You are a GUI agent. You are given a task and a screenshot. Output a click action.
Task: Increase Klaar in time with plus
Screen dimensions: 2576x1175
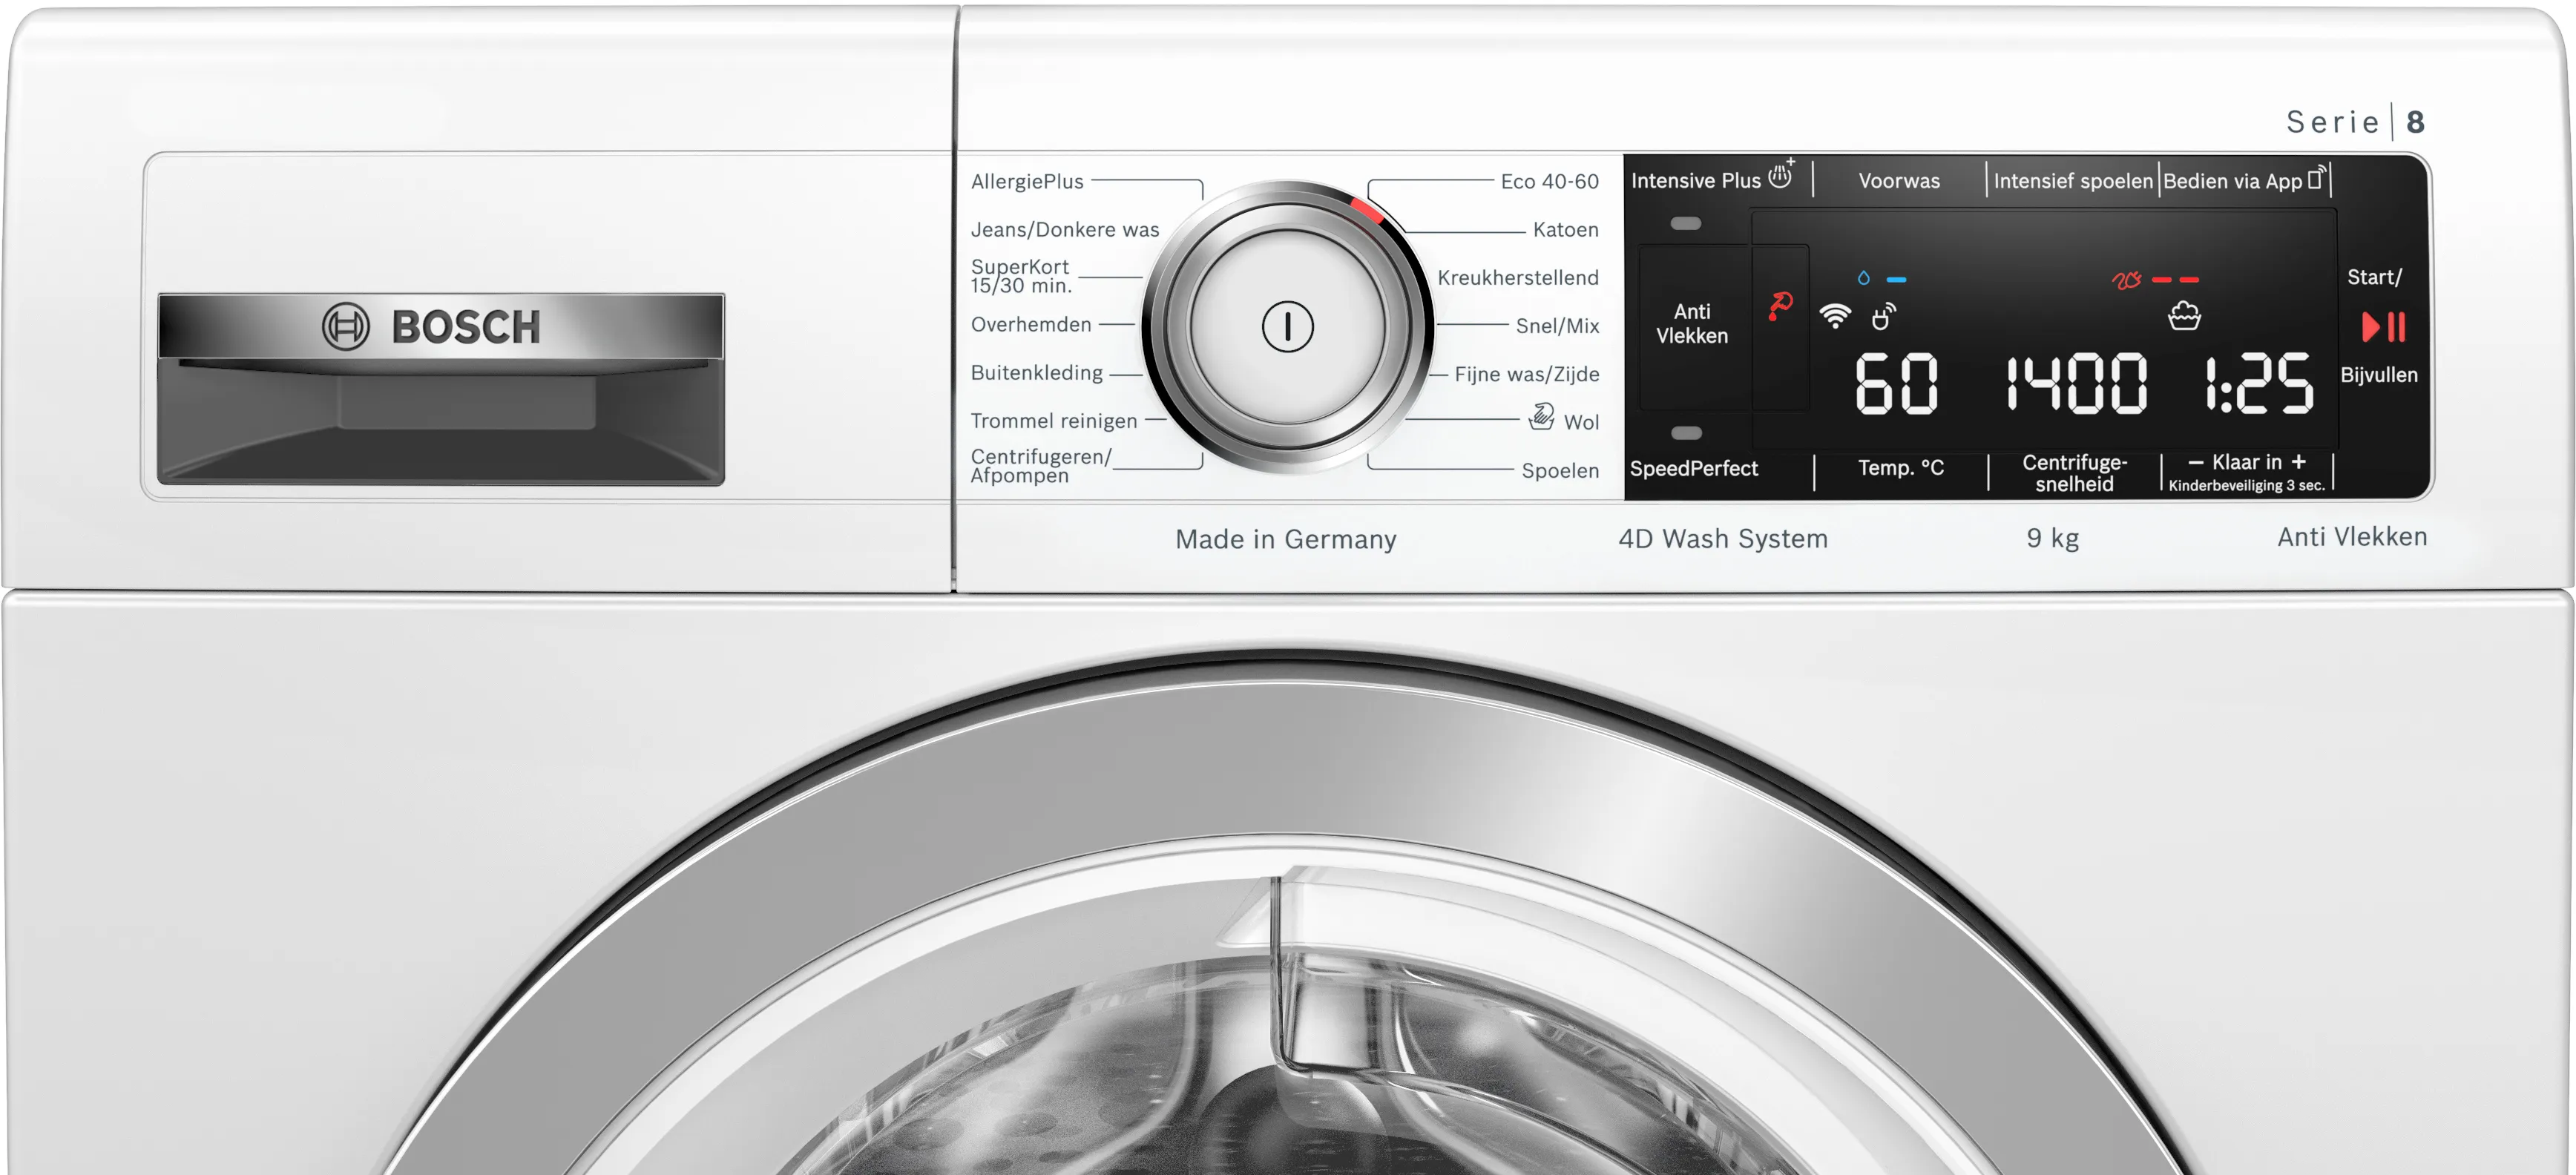(x=2299, y=461)
